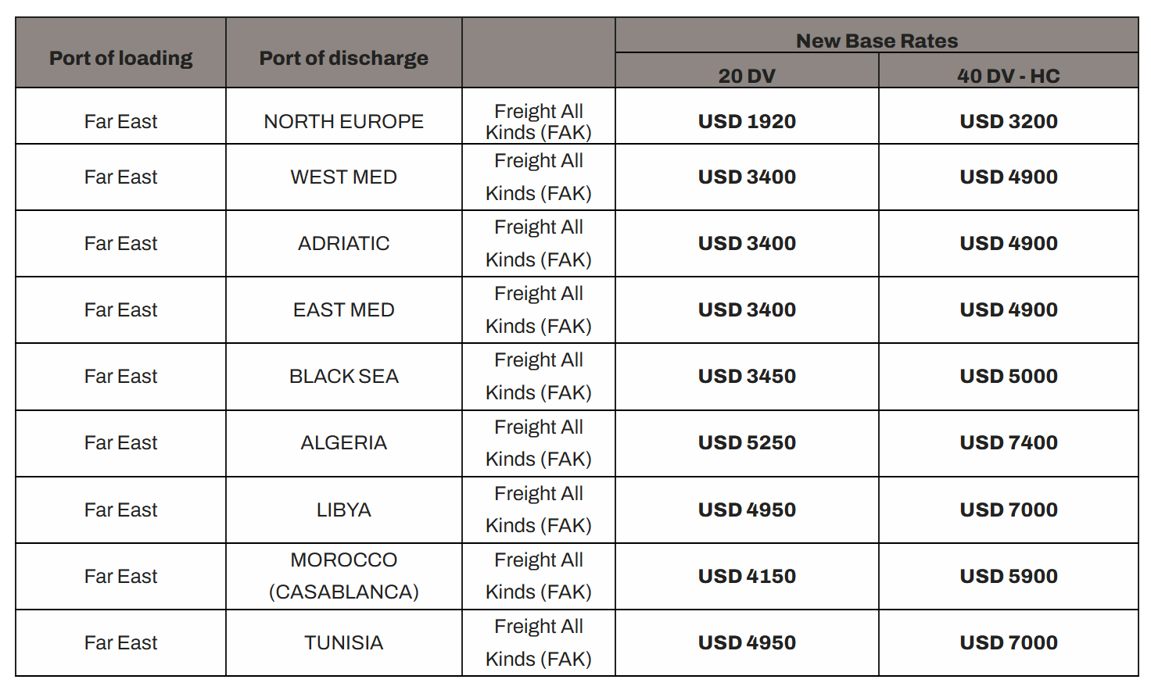Select the 40 DV - HC column header

[1008, 76]
